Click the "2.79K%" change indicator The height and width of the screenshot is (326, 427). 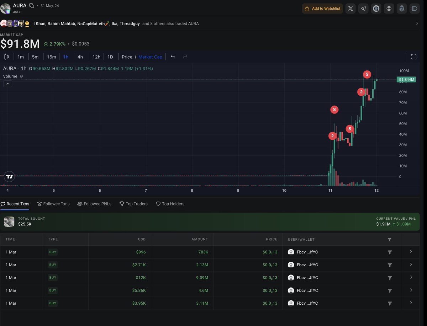[x=54, y=44]
